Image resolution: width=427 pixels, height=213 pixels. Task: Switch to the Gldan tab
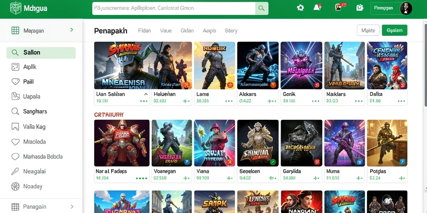click(x=187, y=31)
